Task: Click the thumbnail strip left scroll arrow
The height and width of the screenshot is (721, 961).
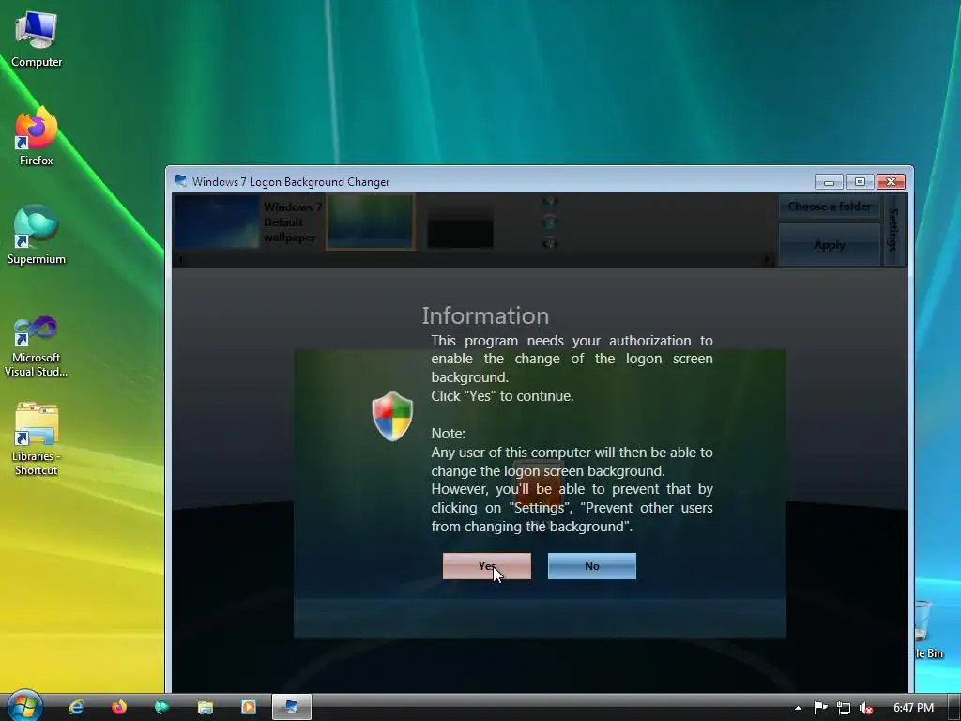Action: point(179,260)
